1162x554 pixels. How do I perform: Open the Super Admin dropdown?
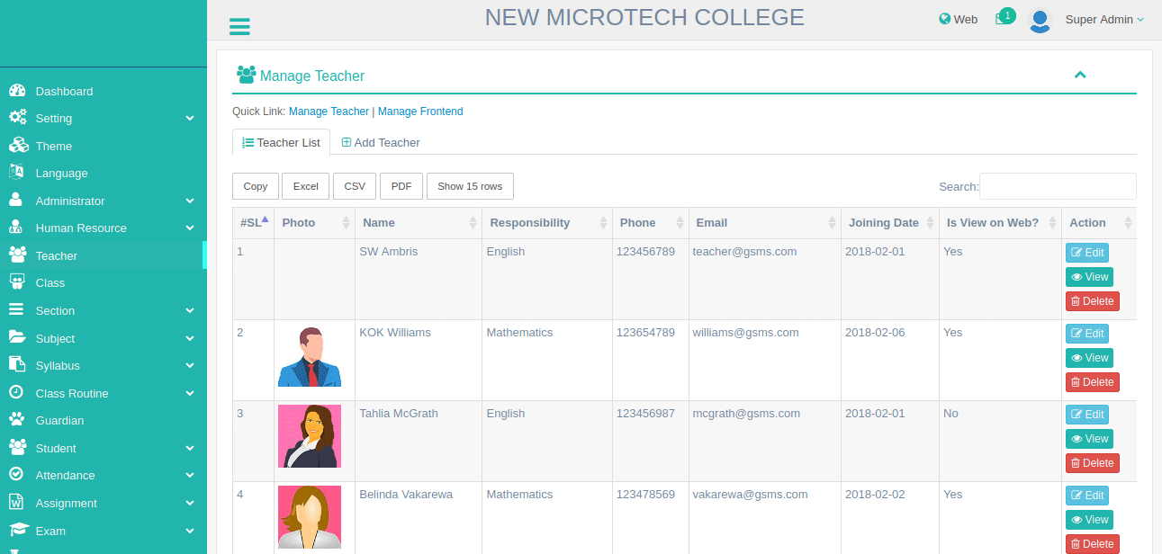click(1104, 20)
